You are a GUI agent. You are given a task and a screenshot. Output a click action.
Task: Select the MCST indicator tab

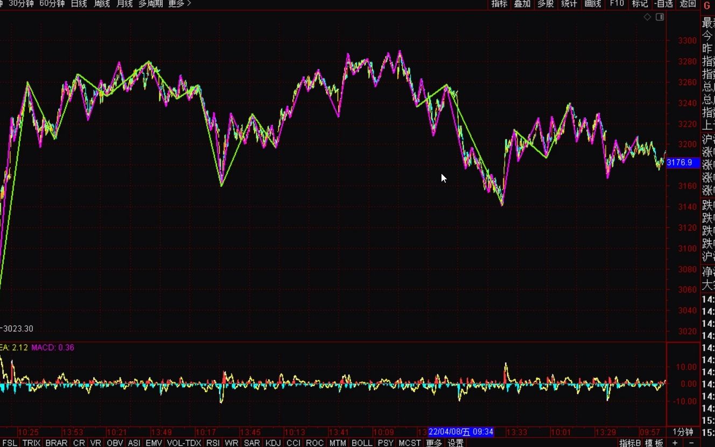coord(410,443)
